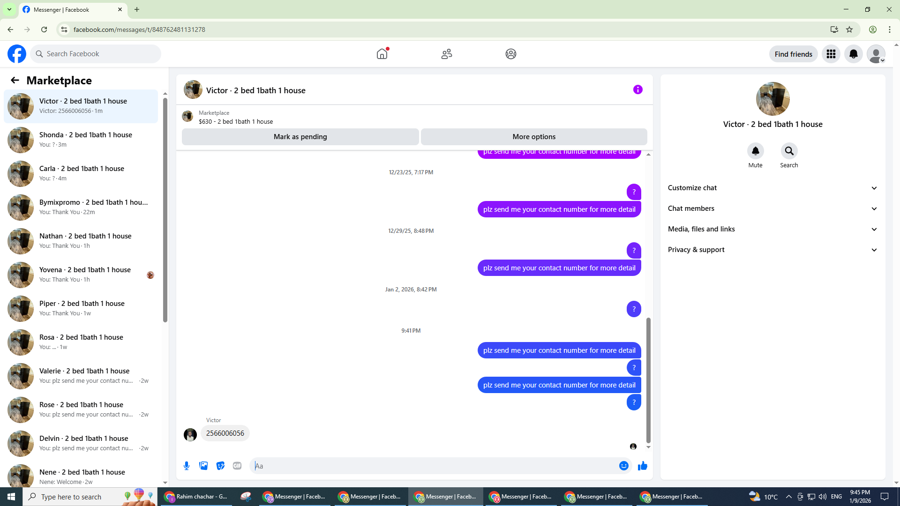Viewport: 900px width, 506px height.
Task: Attach a photo using the image icon
Action: click(203, 466)
